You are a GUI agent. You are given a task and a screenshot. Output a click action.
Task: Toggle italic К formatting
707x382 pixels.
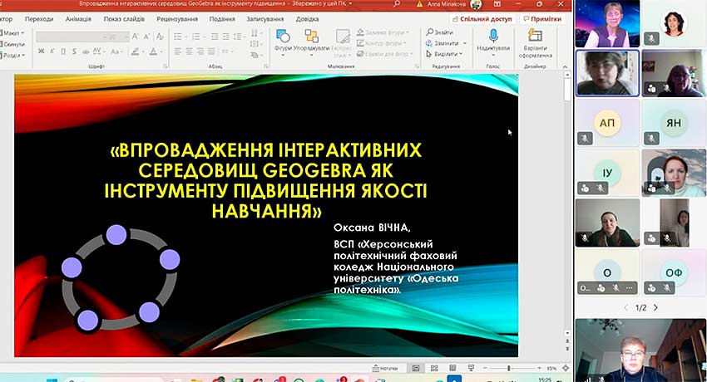(52, 51)
